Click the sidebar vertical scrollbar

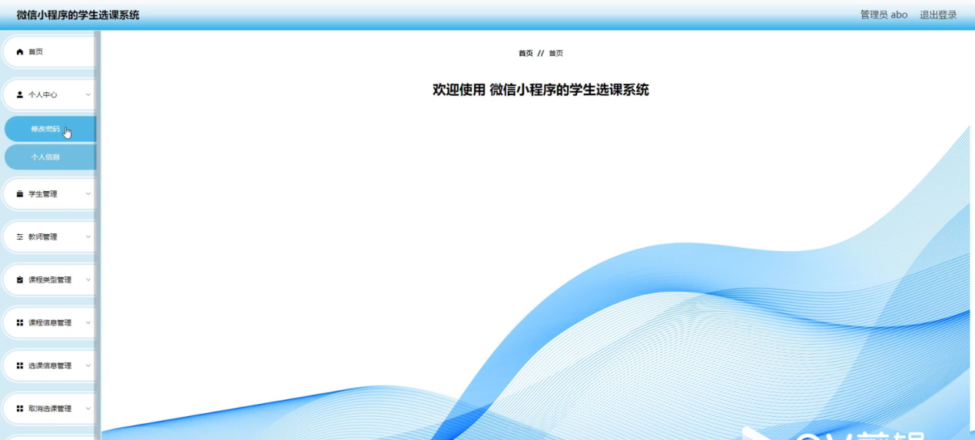coord(98,234)
